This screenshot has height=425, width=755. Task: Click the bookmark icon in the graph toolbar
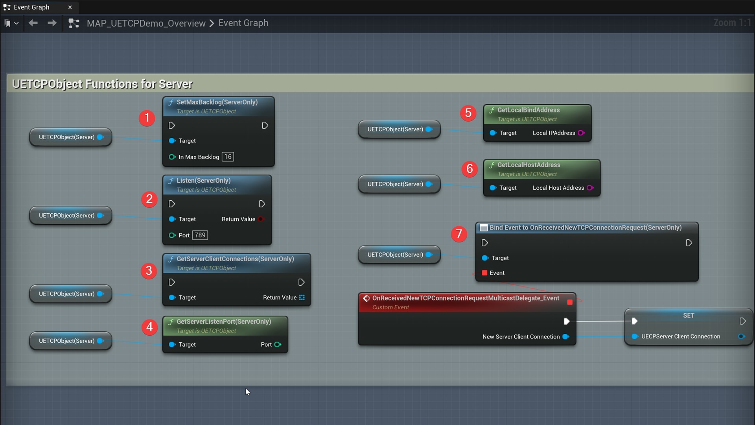pyautogui.click(x=7, y=23)
